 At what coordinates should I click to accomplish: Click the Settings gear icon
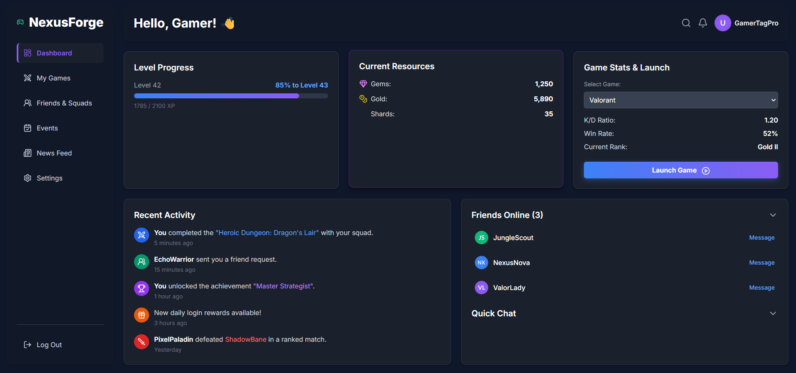[28, 178]
